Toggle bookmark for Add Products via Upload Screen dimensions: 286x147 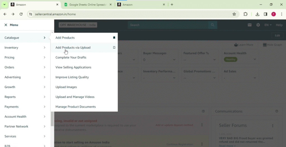coord(114,48)
